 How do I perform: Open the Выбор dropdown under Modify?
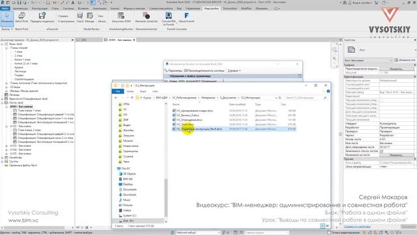point(7,29)
